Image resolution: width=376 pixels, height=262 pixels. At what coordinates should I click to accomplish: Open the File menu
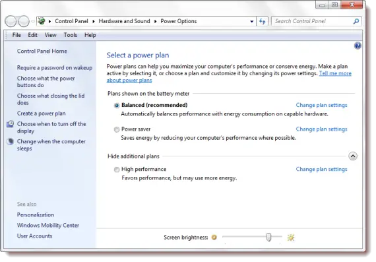pos(16,35)
